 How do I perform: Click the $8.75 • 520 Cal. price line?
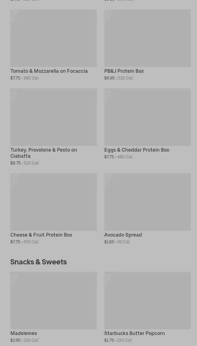[25, 163]
